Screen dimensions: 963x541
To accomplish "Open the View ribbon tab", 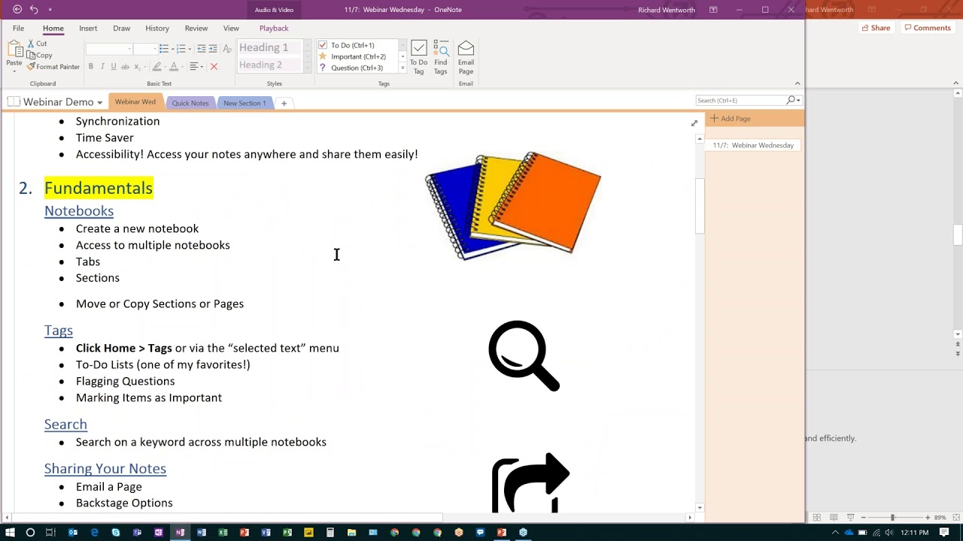I will point(231,28).
